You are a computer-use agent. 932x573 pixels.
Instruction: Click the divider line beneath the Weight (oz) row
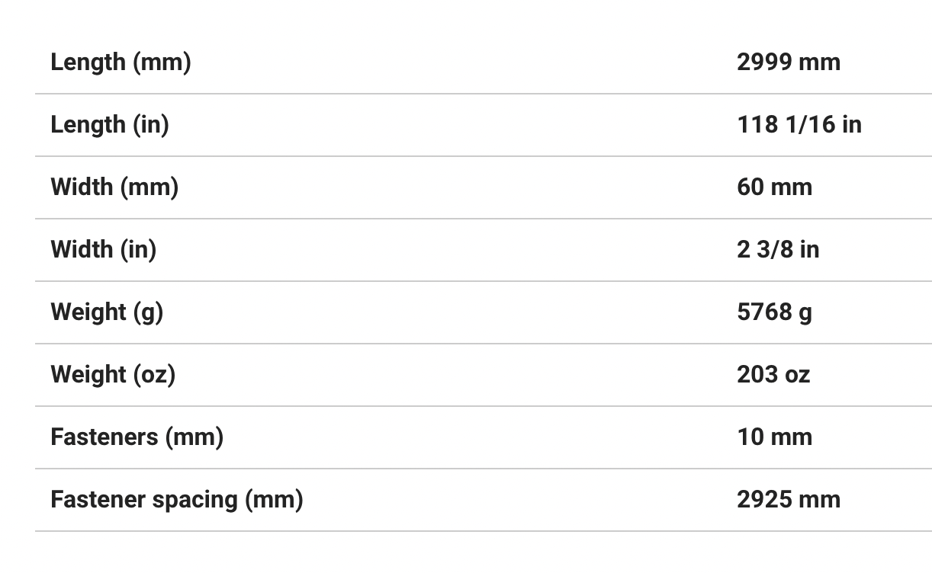point(483,406)
